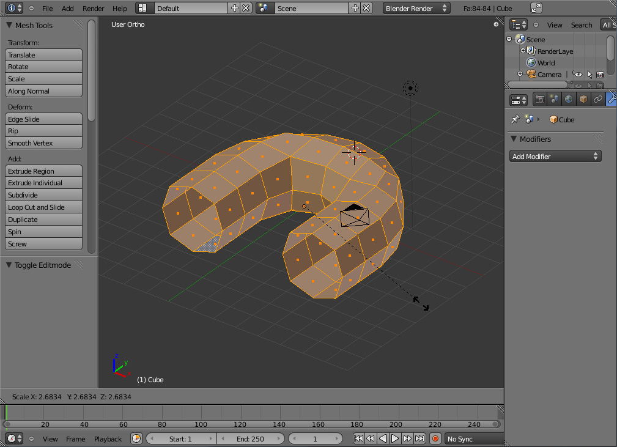Toggle Camera renderability in the outliner

pyautogui.click(x=600, y=75)
